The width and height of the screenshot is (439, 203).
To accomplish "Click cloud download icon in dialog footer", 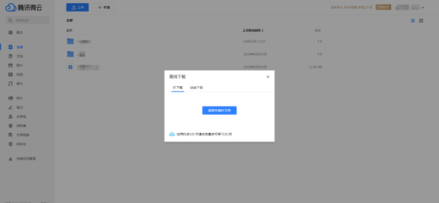I will (x=172, y=134).
